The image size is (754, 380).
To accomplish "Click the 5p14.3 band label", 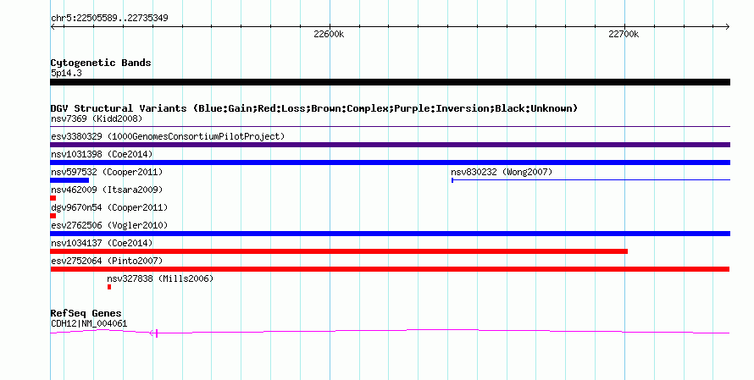I will pyautogui.click(x=66, y=73).
